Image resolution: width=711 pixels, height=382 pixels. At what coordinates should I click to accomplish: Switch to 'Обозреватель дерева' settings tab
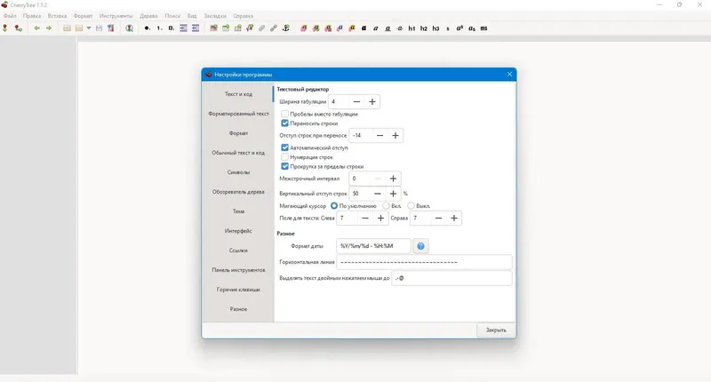pyautogui.click(x=238, y=192)
